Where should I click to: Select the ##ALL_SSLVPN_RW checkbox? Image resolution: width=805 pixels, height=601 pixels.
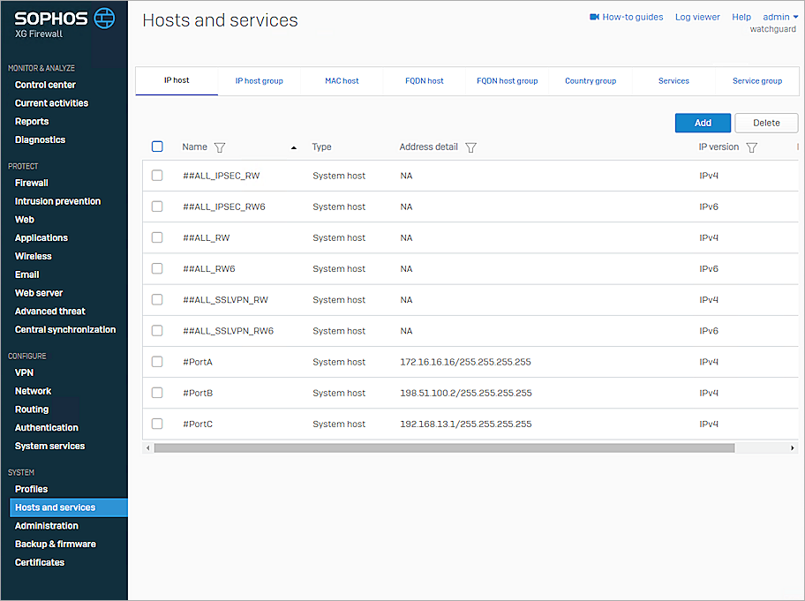(157, 300)
